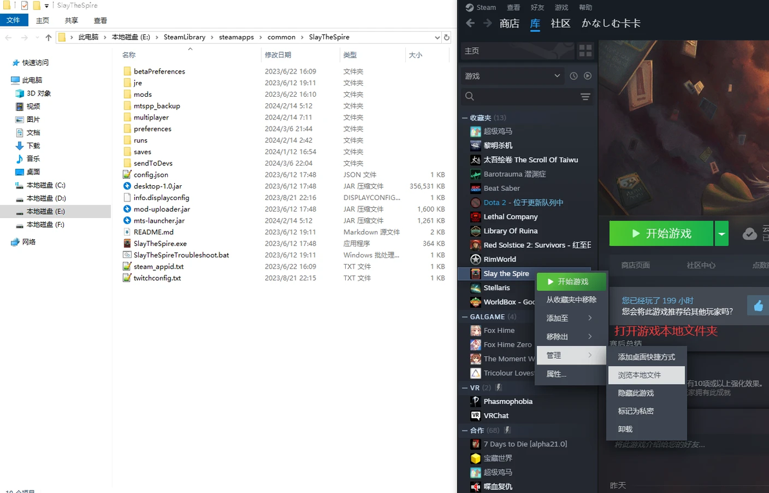The width and height of the screenshot is (769, 493).
Task: Collapse the 收藏夹 category in Steam
Action: pos(464,117)
